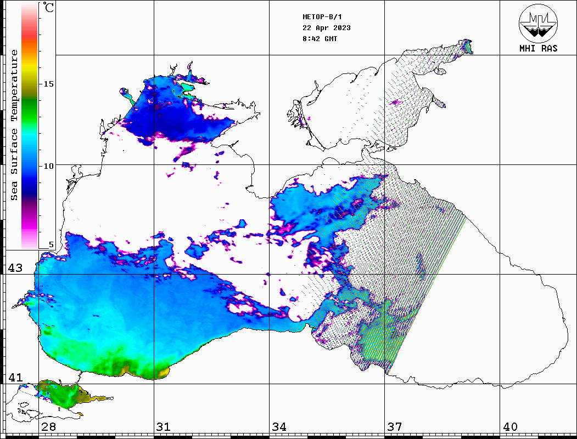The image size is (577, 439).
Task: Click the 8:42 GMT timestamp
Action: coord(320,39)
